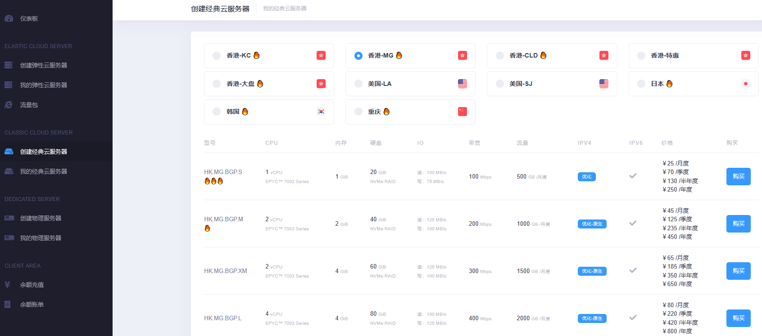The height and width of the screenshot is (336, 762).
Task: Select the 日本 region radio
Action: tap(641, 84)
